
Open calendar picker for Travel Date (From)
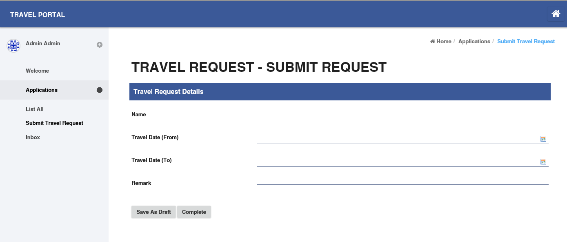(x=543, y=139)
